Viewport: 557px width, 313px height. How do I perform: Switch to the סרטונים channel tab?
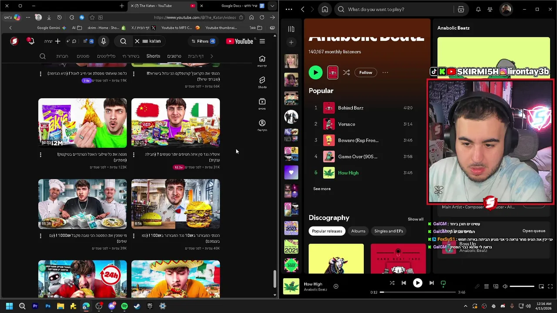coord(174,56)
